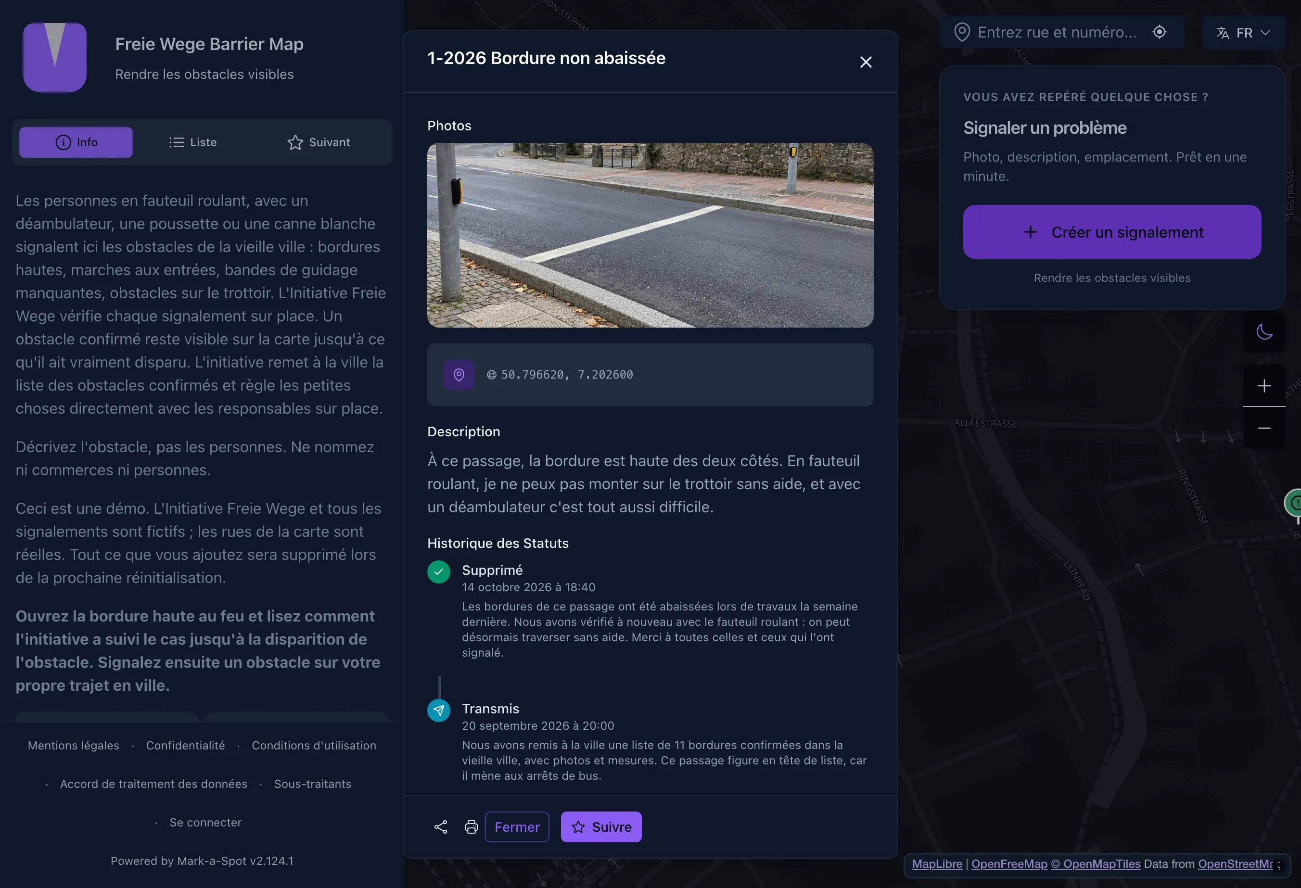Open the curb photo thumbnail
The height and width of the screenshot is (888, 1301).
pyautogui.click(x=650, y=235)
